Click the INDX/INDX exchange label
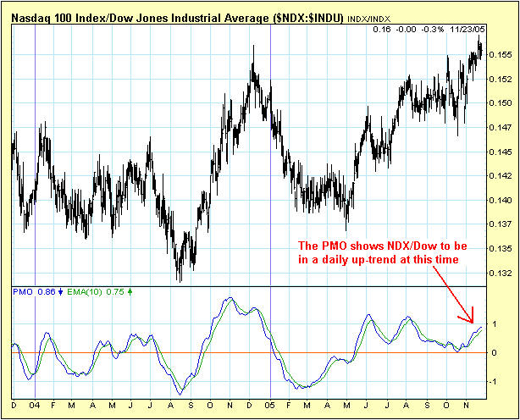This screenshot has width=520, height=420. click(x=368, y=16)
